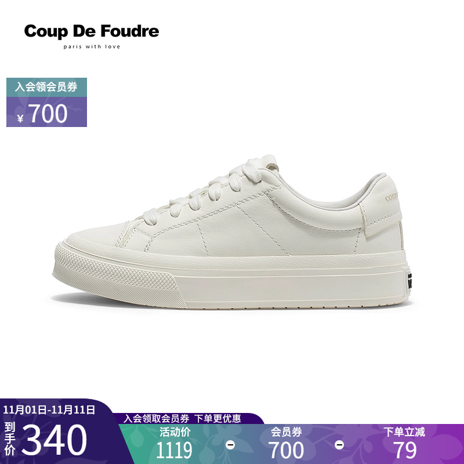Click the 340 final price

pyautogui.click(x=54, y=440)
